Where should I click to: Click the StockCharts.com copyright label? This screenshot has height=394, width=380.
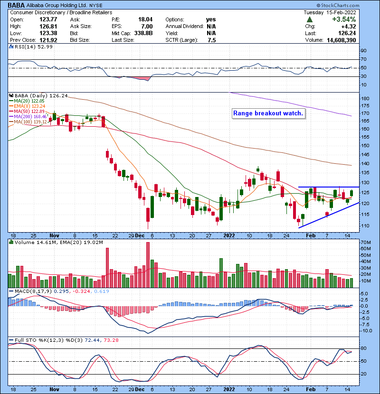point(338,5)
